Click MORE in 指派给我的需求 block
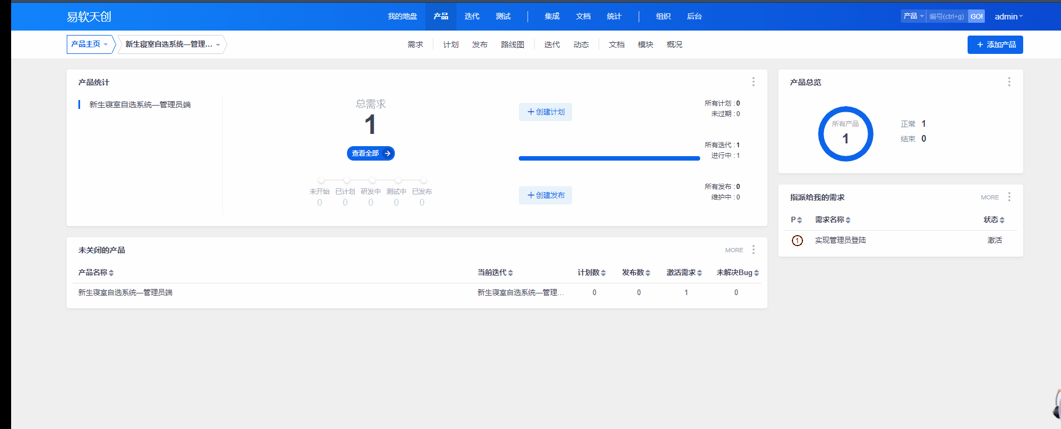This screenshot has height=429, width=1061. (x=990, y=197)
